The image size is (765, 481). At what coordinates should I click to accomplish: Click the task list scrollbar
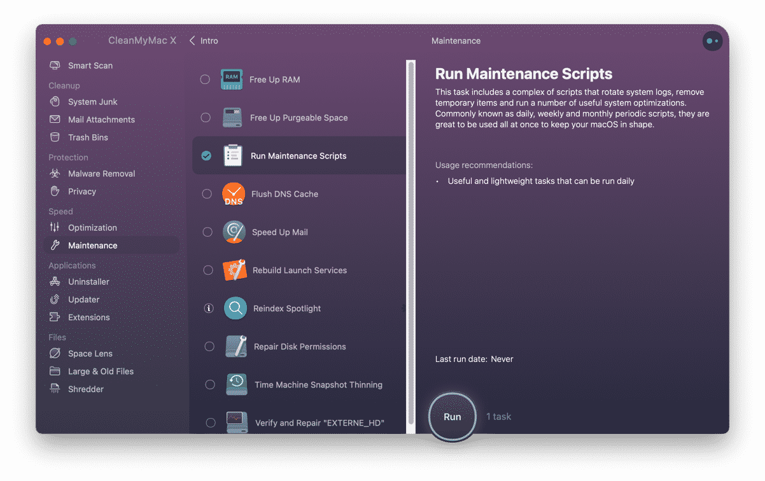click(411, 242)
